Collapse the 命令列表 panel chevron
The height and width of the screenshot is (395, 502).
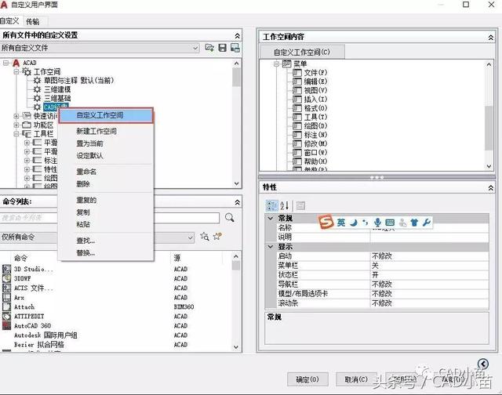click(x=237, y=202)
